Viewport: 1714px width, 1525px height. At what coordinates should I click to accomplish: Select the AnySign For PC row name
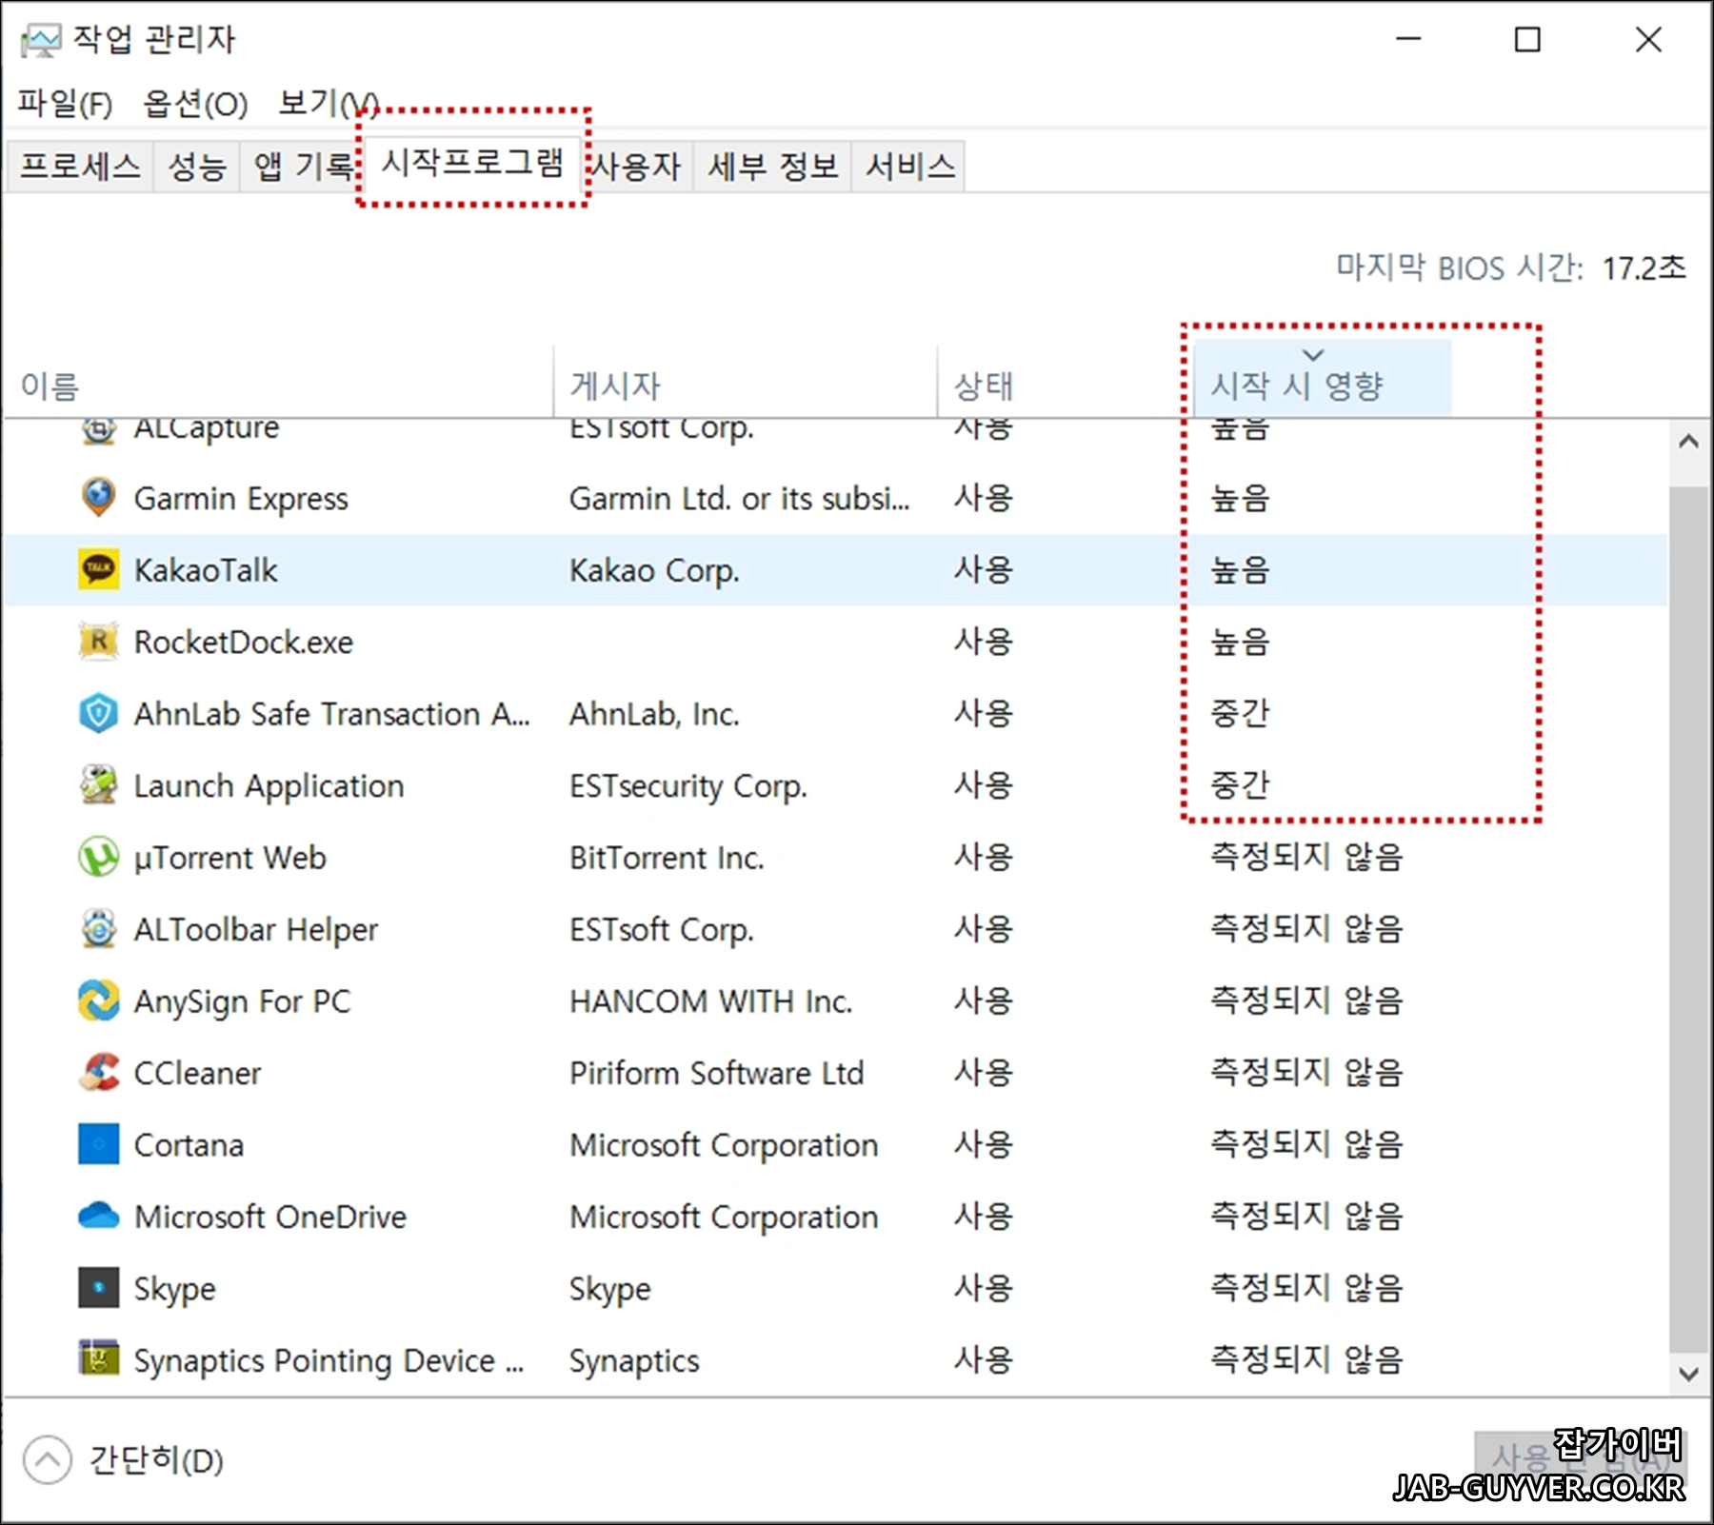tap(242, 1001)
